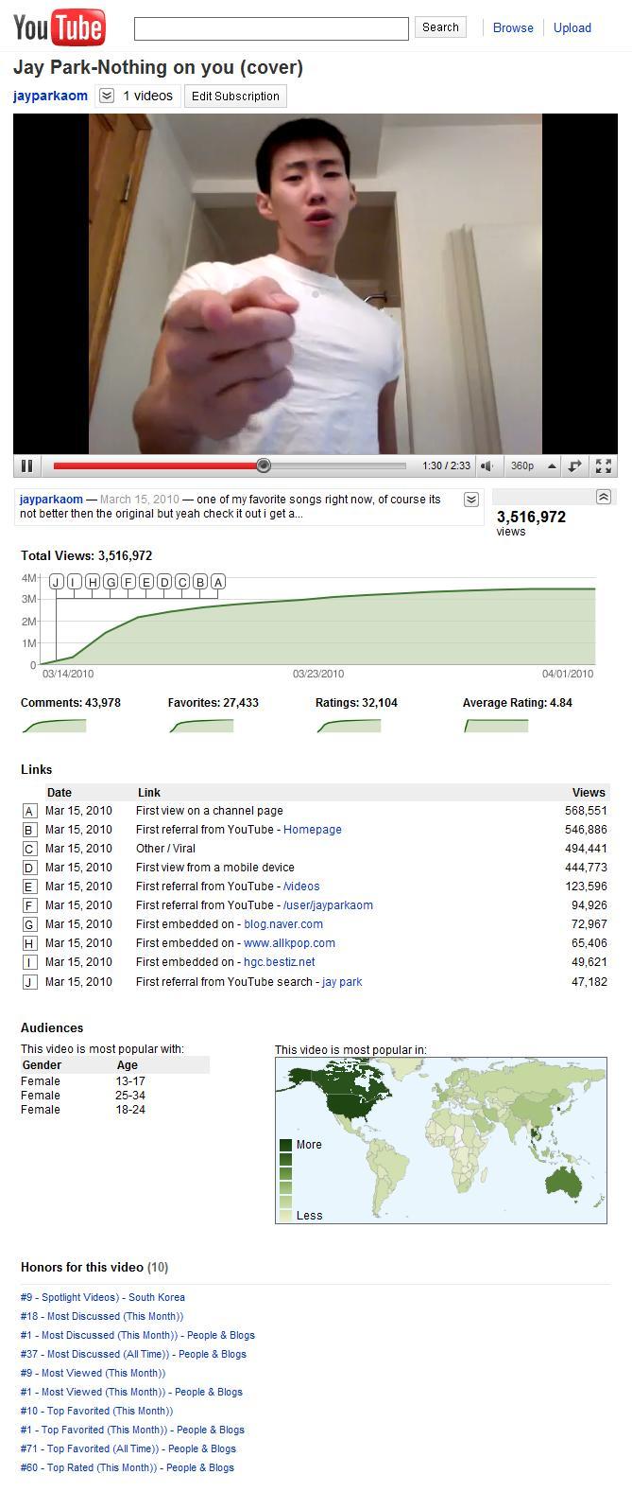Click the A icon in Links table
Image resolution: width=632 pixels, height=1492 pixels.
point(29,811)
